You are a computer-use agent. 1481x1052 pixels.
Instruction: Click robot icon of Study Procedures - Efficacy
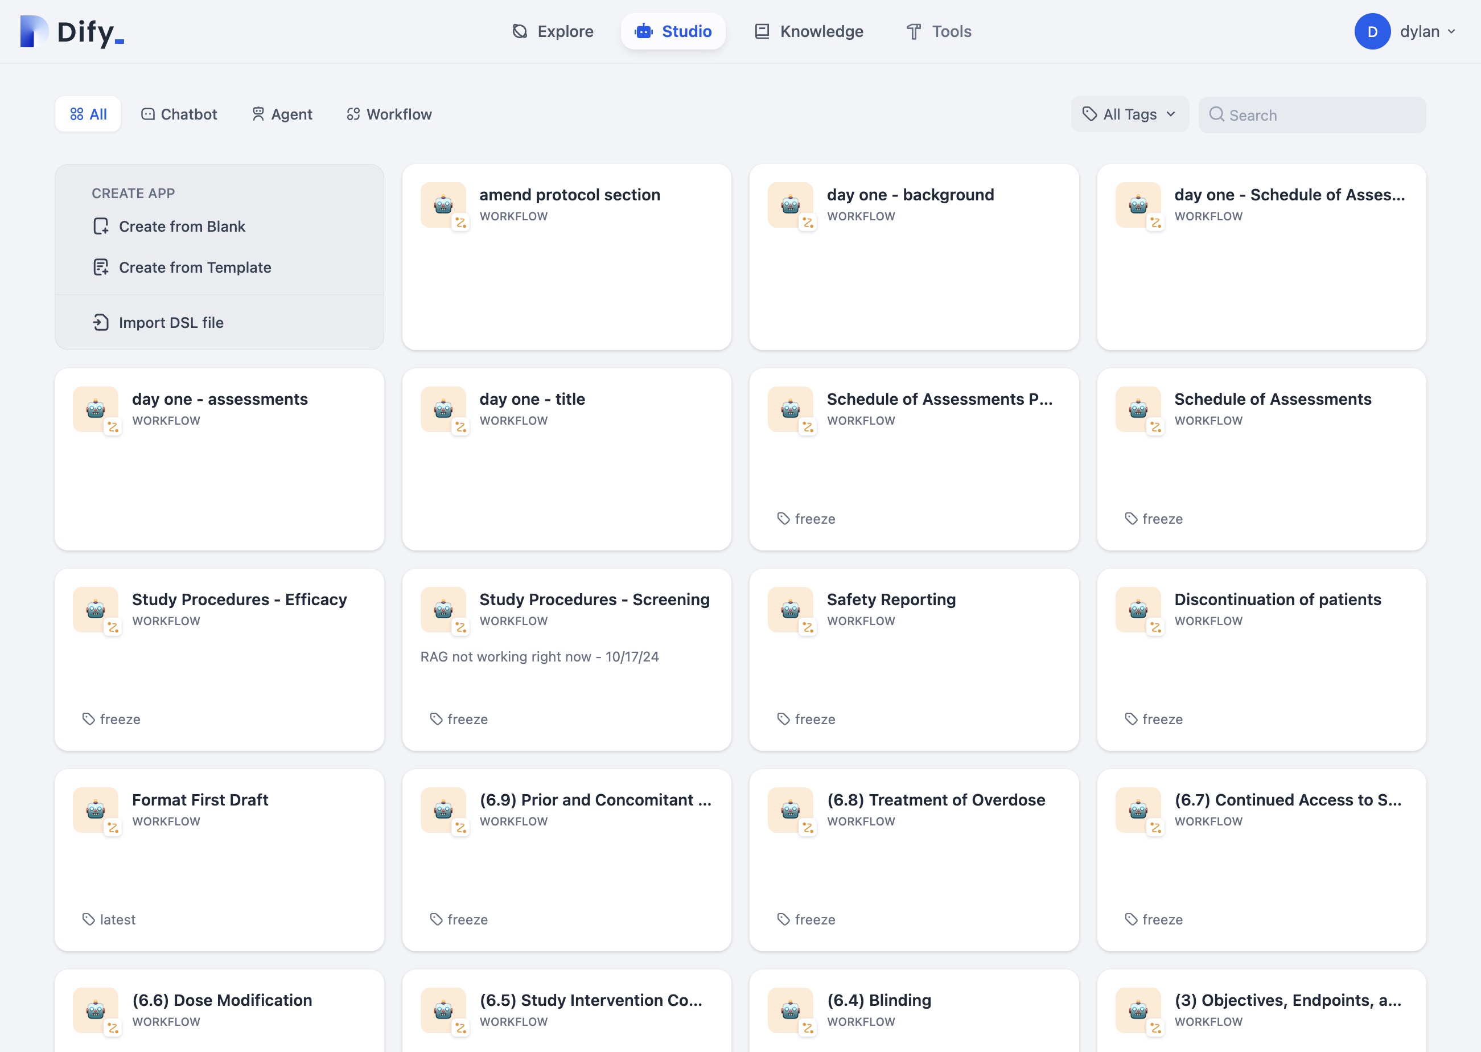(x=96, y=609)
